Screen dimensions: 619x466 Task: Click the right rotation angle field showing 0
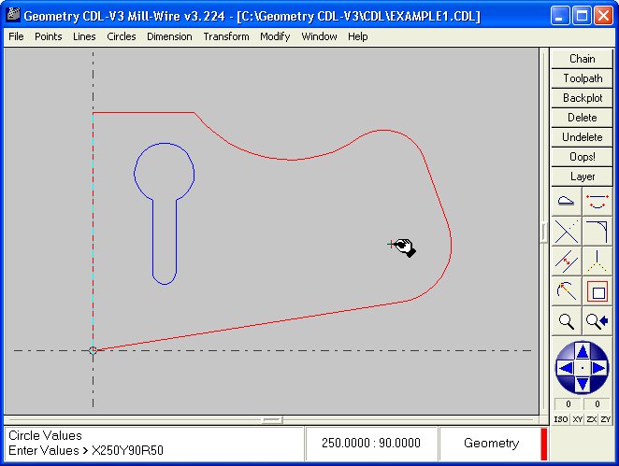[x=597, y=403]
